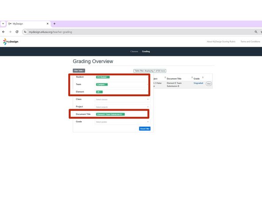The height and width of the screenshot is (197, 262).
Task: Sort by the Grade column
Action: tap(203, 77)
